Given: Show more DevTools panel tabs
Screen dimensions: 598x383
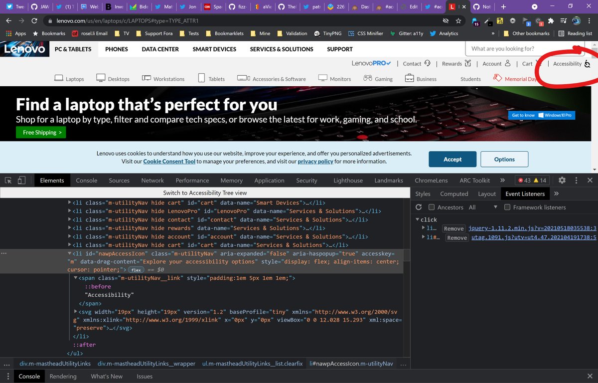Looking at the screenshot, I should click(x=503, y=180).
